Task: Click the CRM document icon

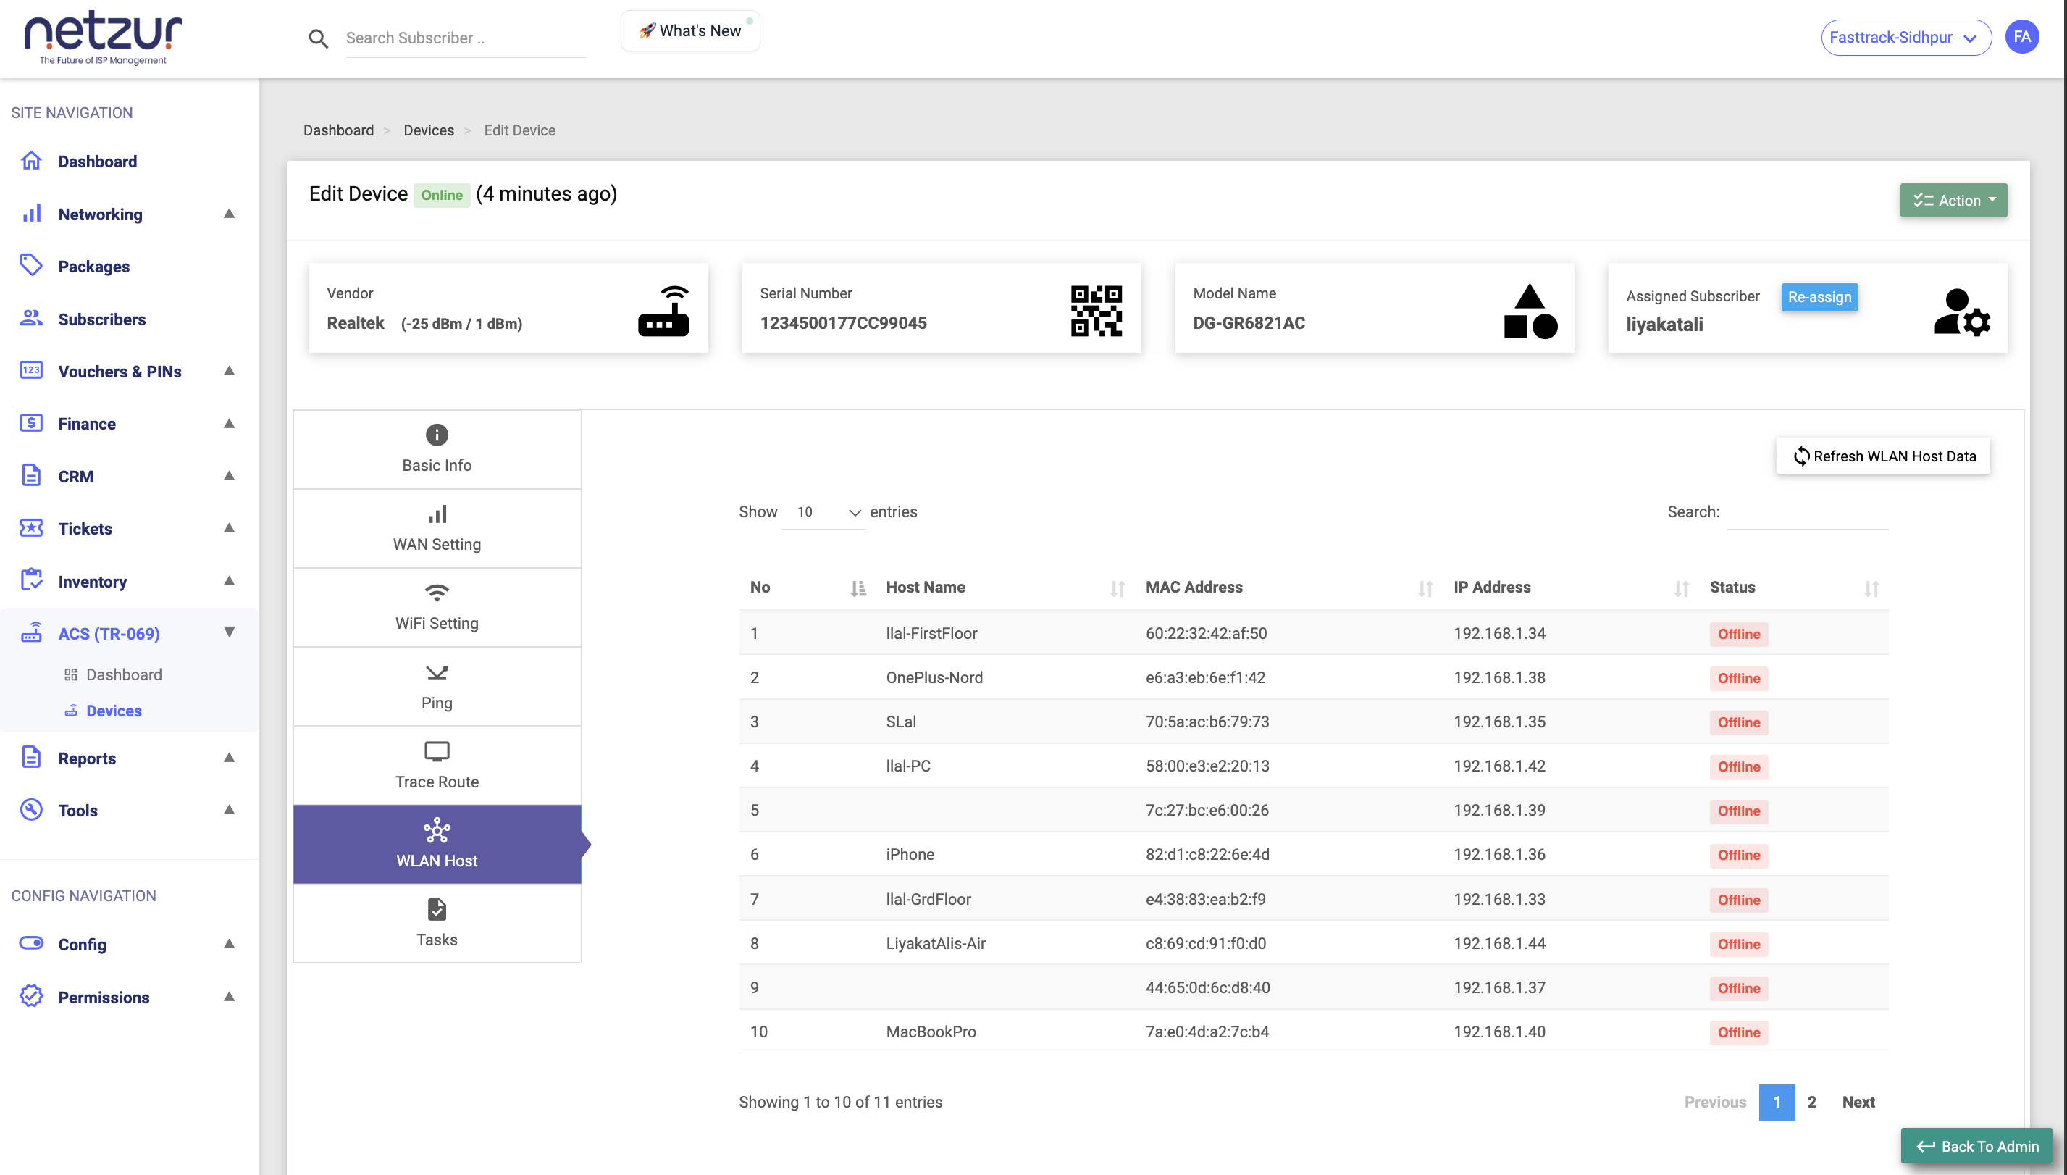Action: pyautogui.click(x=31, y=475)
